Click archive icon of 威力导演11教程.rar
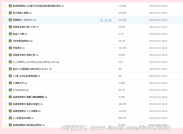183x134 pixels. pyautogui.click(x=10, y=13)
